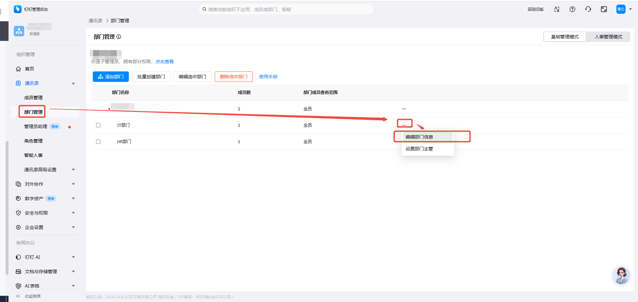The width and height of the screenshot is (638, 302).
Task: Click the translate language icon
Action: pyautogui.click(x=557, y=9)
